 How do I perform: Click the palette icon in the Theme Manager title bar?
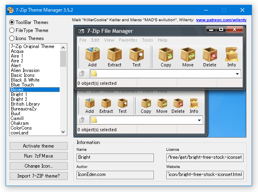[10, 10]
